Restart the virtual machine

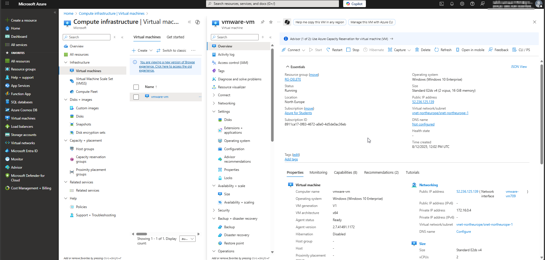(334, 50)
